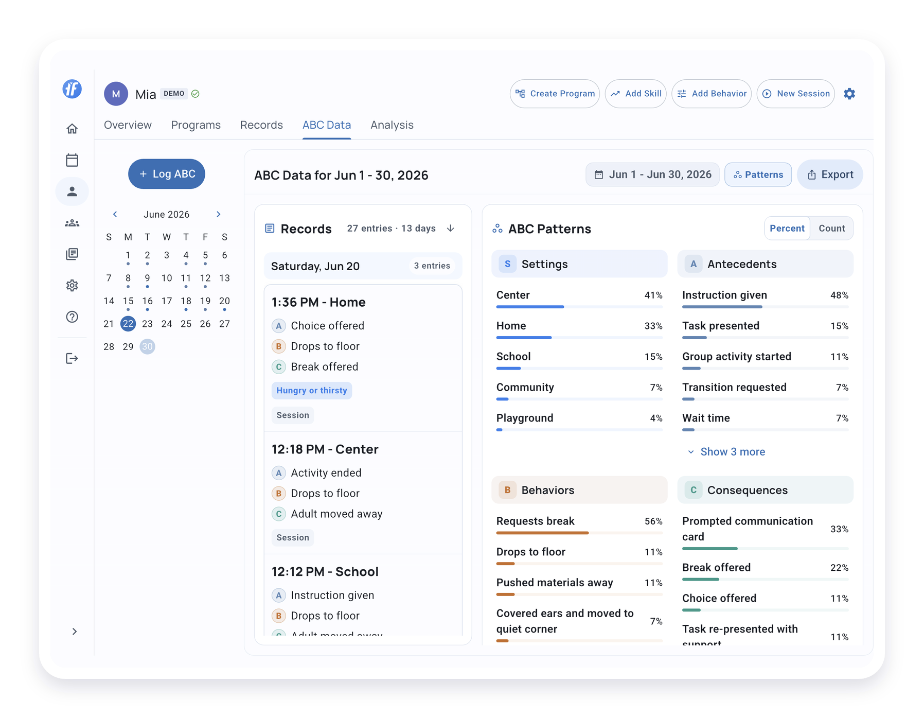The image size is (924, 718).
Task: Click the app logo at top left
Action: point(72,89)
